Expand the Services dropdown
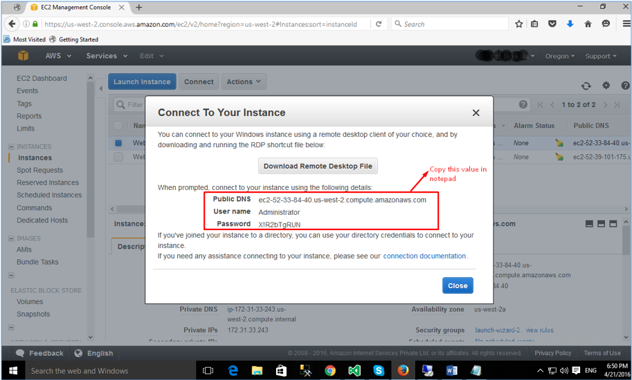Screen dimensions: 632x380 (x=107, y=56)
